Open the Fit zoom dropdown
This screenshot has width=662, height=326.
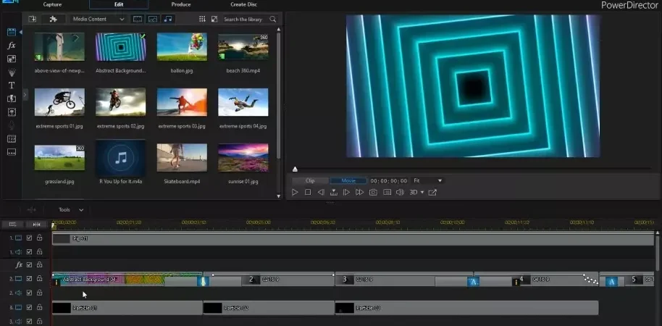[x=427, y=180]
